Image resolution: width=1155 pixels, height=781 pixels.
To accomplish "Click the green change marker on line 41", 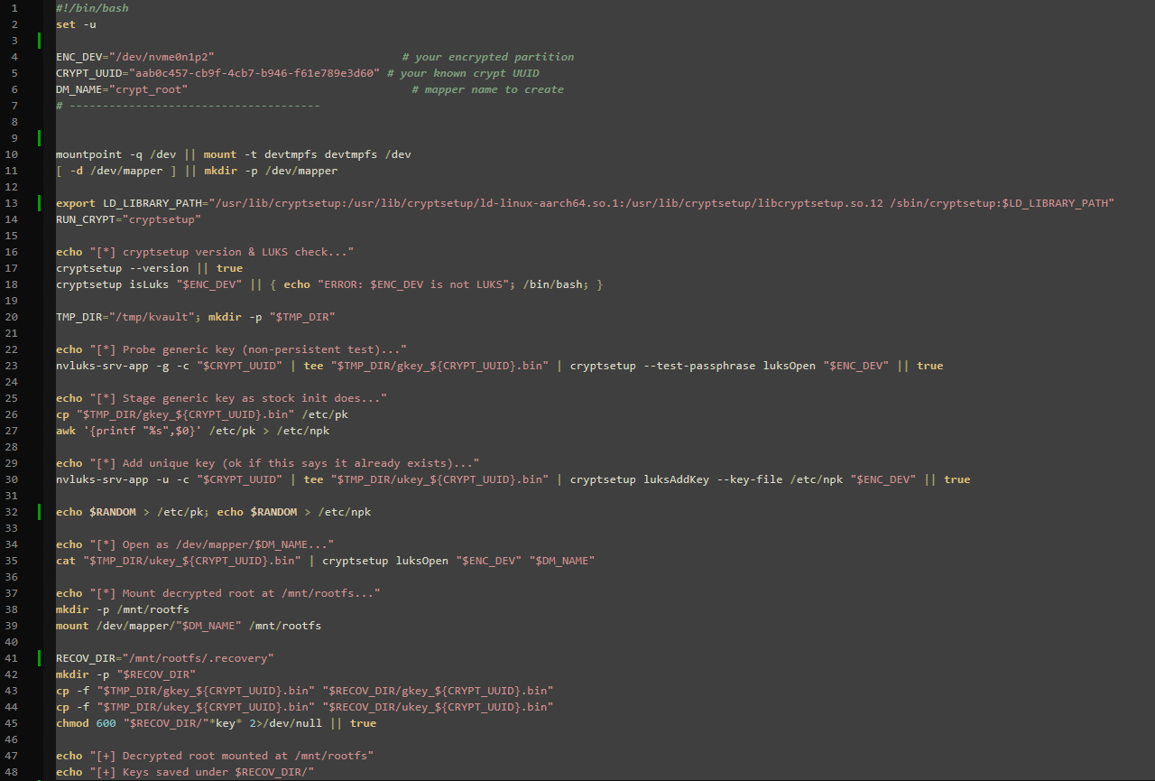I will pos(40,658).
